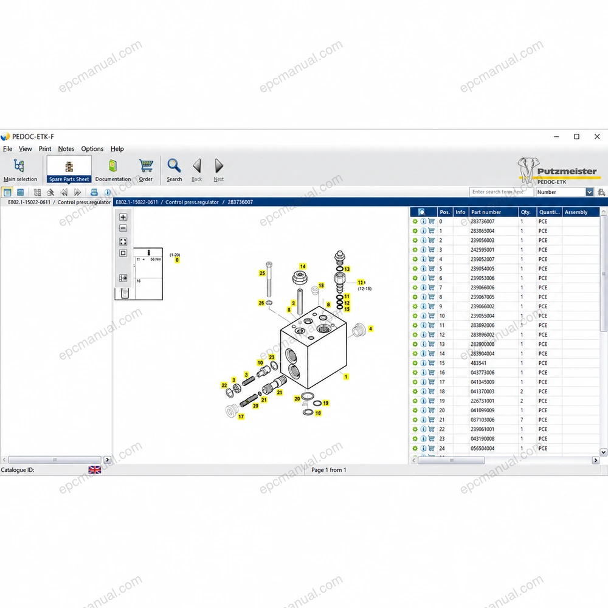Open the blue info toolbar icon
The image size is (608, 608).
point(108,192)
